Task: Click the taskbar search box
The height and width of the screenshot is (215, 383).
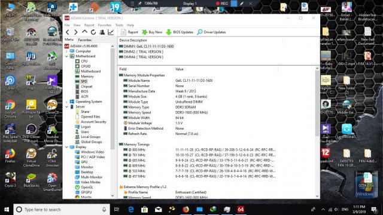Action: pos(61,210)
